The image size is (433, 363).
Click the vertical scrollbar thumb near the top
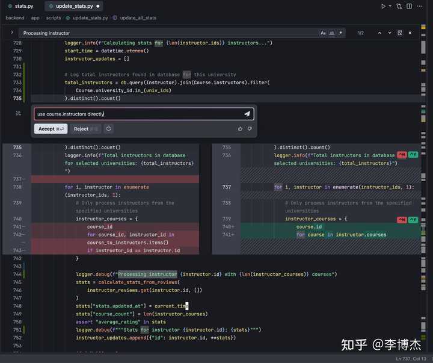coord(423,47)
